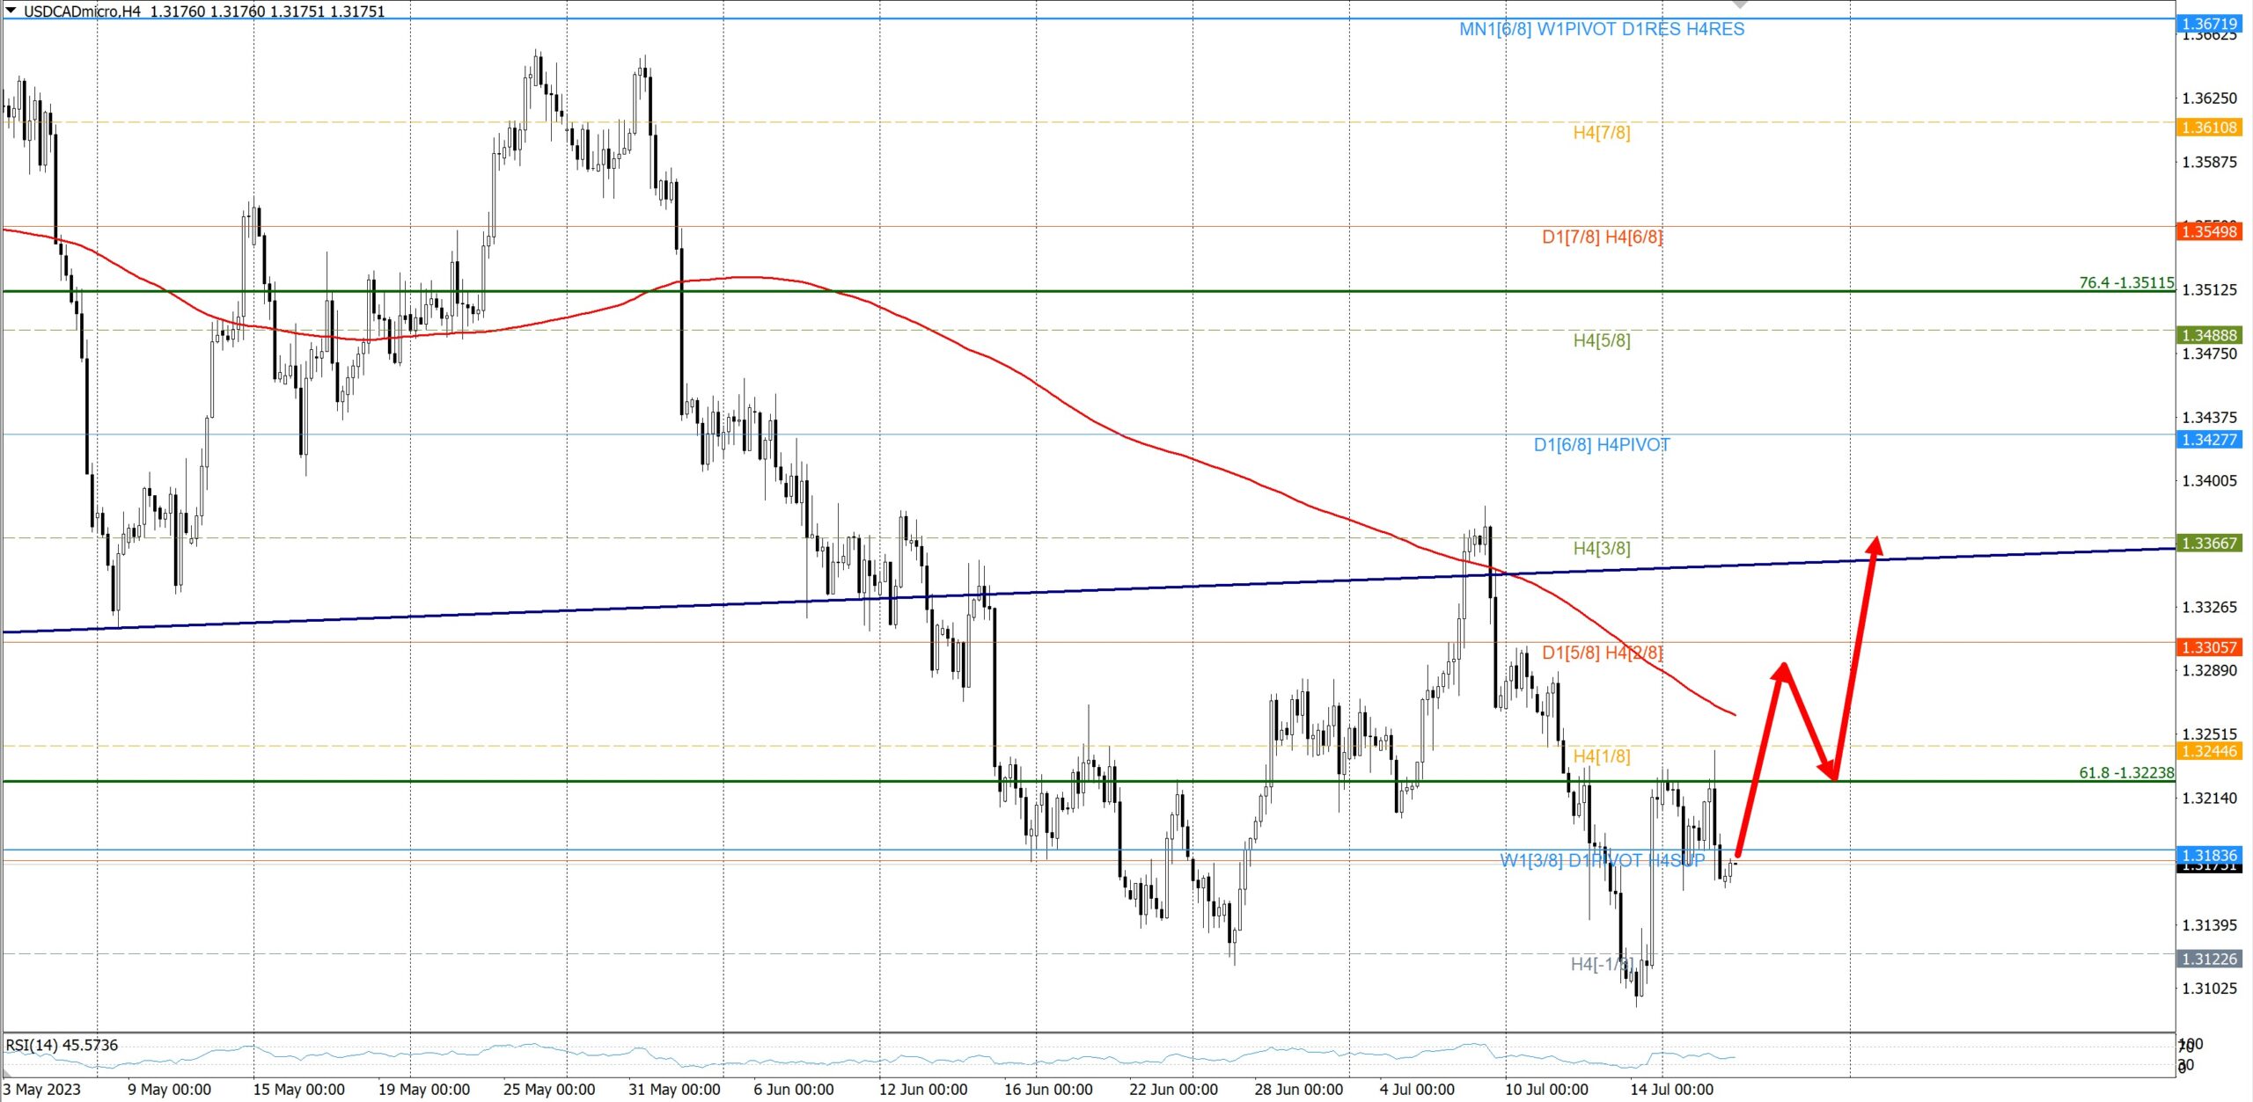
Task: Click the '3 May 2023' date on time axis
Action: click(42, 1090)
